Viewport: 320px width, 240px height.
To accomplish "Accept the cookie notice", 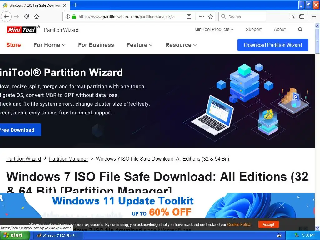I will [x=268, y=224].
